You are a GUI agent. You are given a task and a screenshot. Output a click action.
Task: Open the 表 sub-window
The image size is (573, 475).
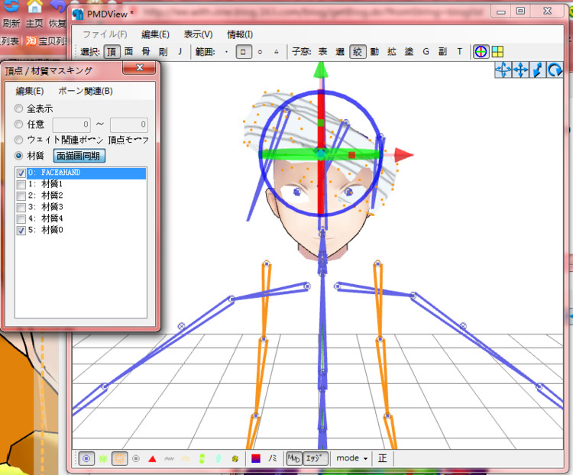(322, 51)
